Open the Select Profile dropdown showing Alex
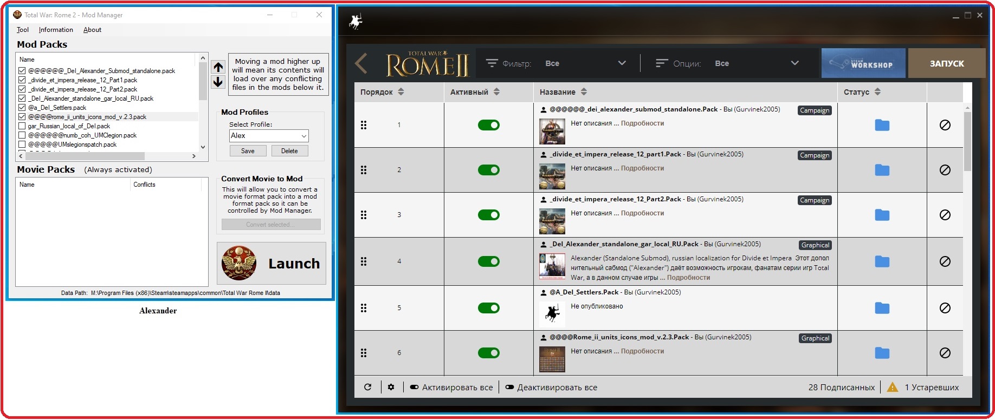 click(x=269, y=136)
